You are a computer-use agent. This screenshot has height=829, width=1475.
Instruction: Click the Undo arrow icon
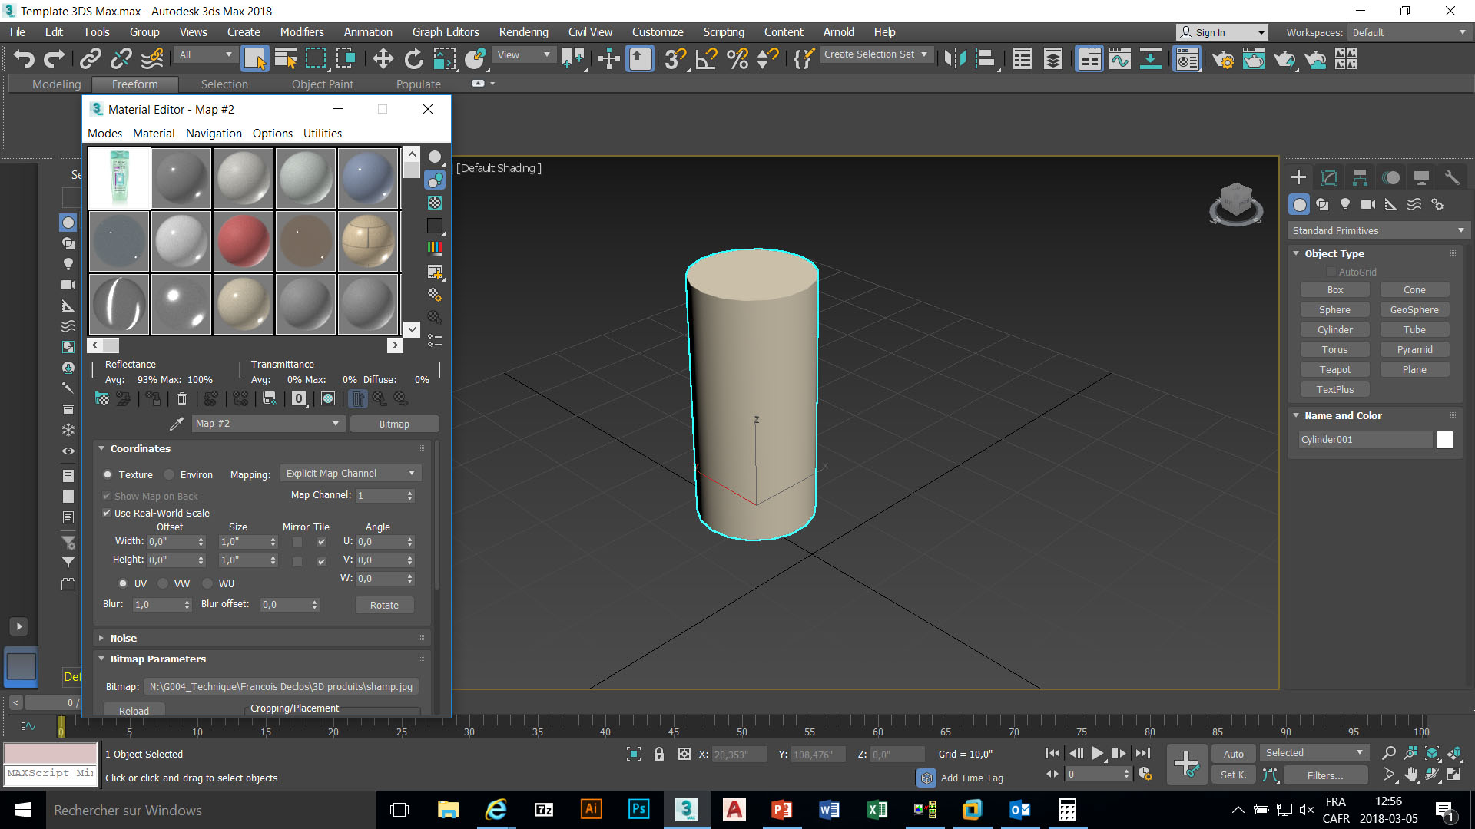pyautogui.click(x=24, y=59)
